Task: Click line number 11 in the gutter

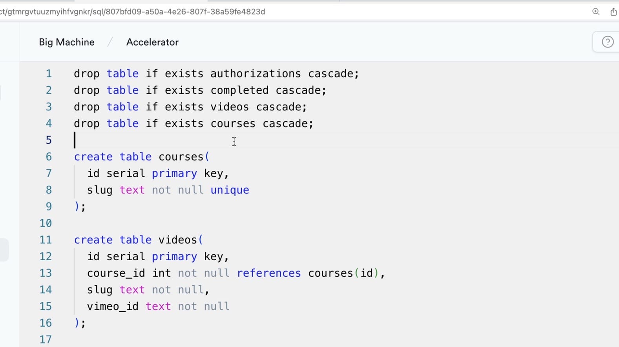Action: [46, 240]
